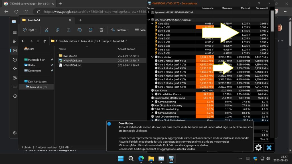Show hidden system tray icons
This screenshot has height=164, width=292.
click(x=240, y=159)
